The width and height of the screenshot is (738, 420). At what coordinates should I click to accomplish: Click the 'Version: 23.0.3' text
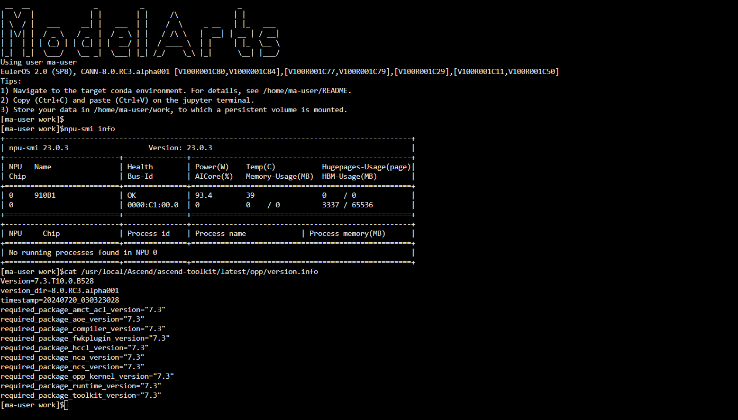(x=180, y=148)
